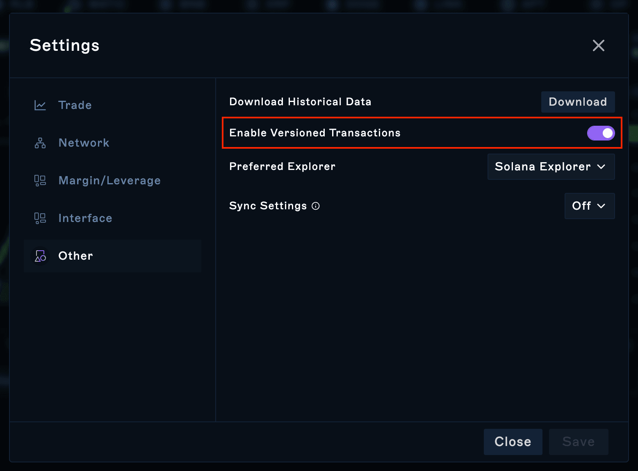Click the Trade chart icon in sidebar
Screen dimensions: 638x471
(x=40, y=105)
